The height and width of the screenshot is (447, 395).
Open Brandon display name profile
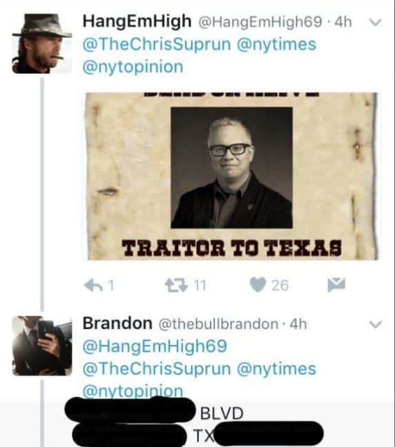point(117,324)
